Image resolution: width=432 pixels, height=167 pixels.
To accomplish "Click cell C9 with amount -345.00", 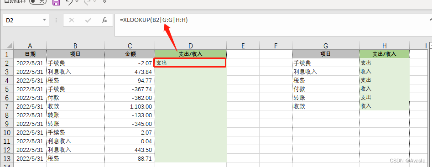I will (130, 124).
